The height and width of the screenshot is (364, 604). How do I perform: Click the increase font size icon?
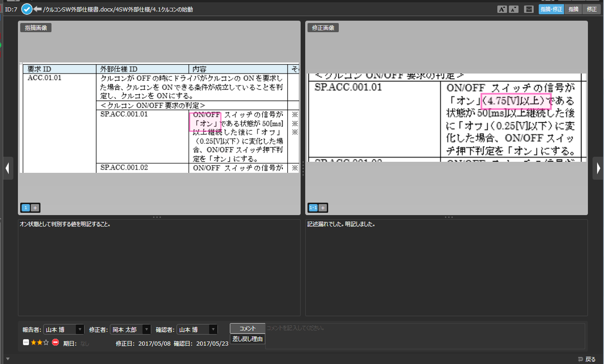click(502, 9)
